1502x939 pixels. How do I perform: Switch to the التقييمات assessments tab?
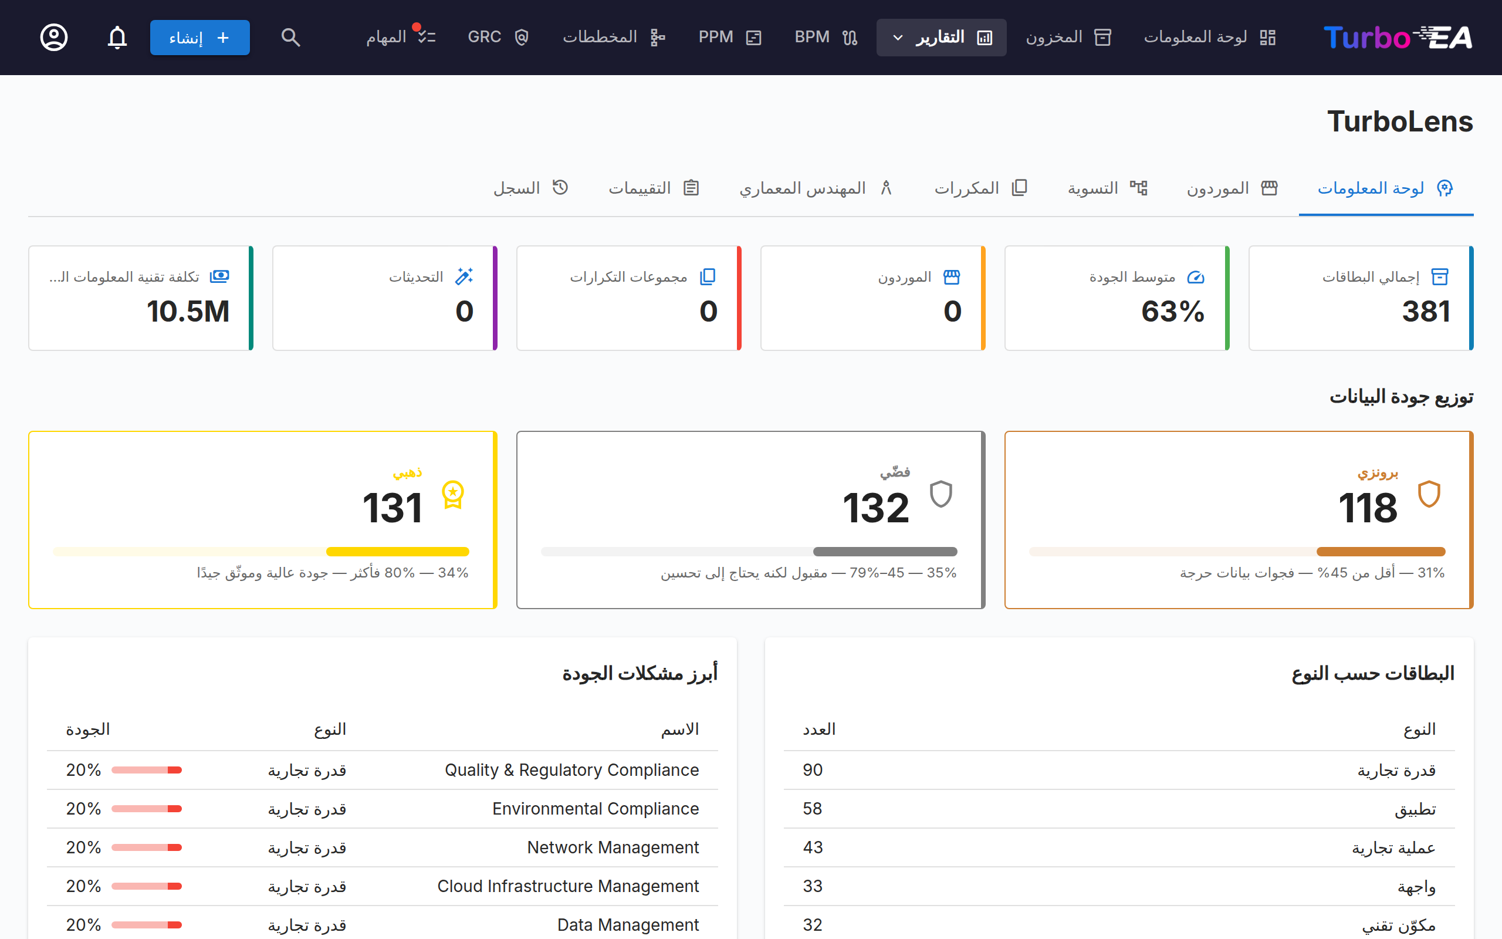[x=654, y=188]
